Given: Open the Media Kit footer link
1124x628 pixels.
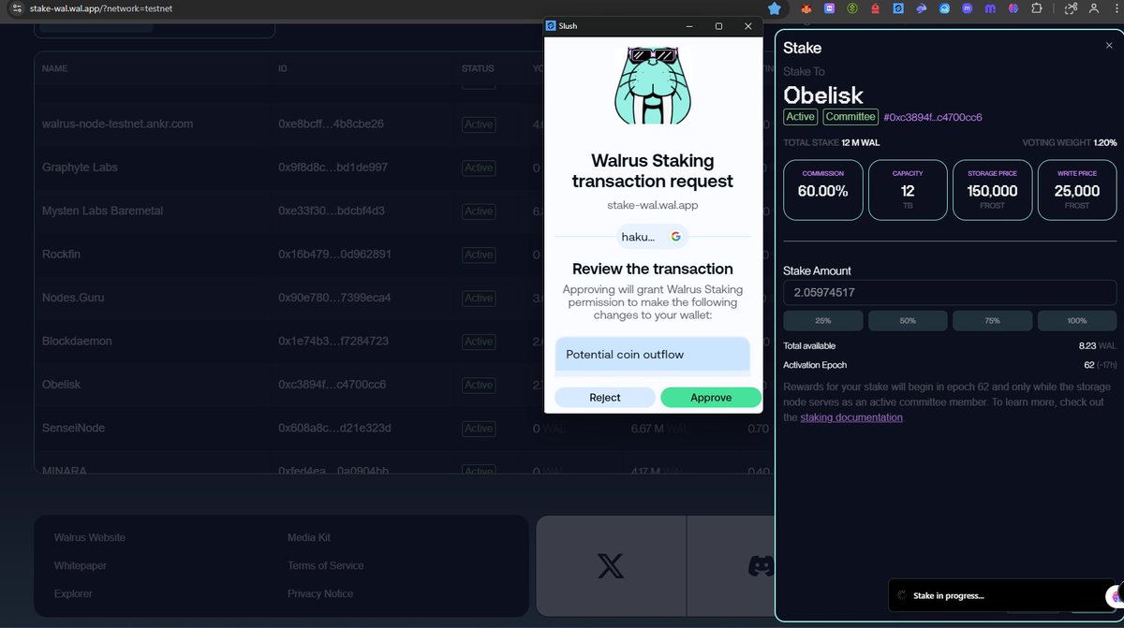Looking at the screenshot, I should coord(309,538).
